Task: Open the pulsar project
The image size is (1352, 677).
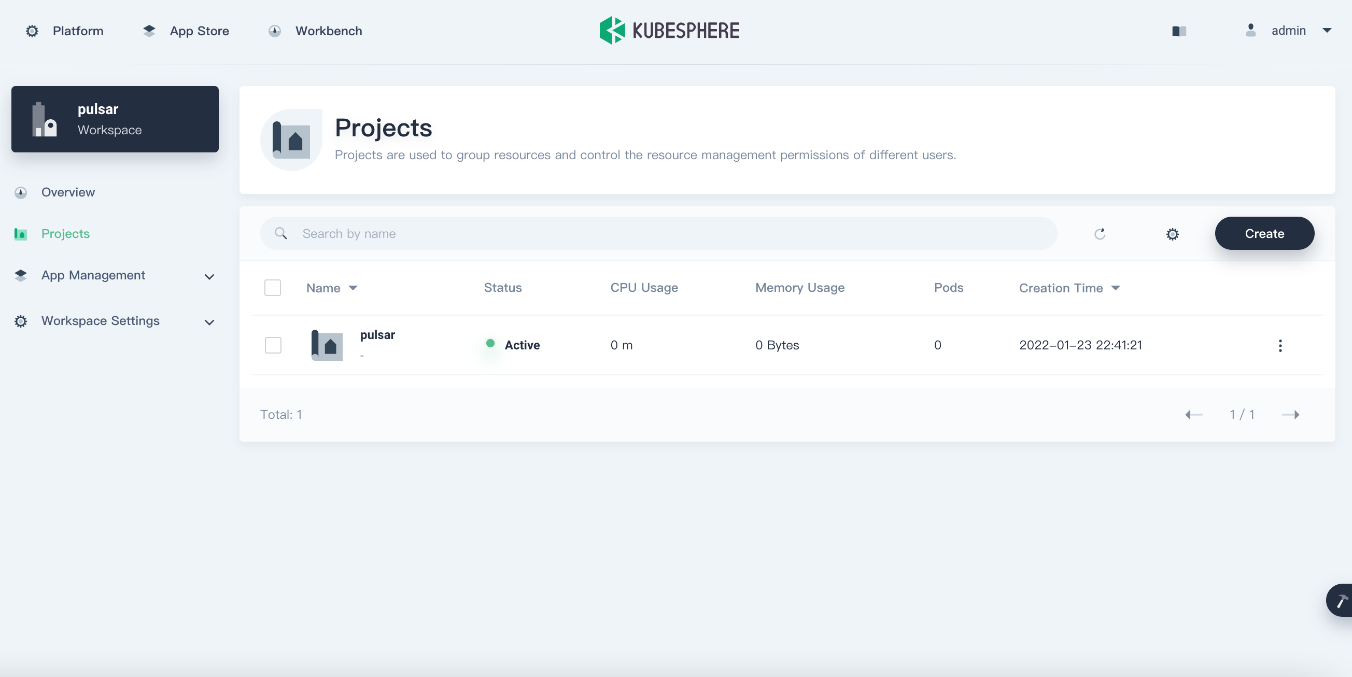Action: coord(377,335)
